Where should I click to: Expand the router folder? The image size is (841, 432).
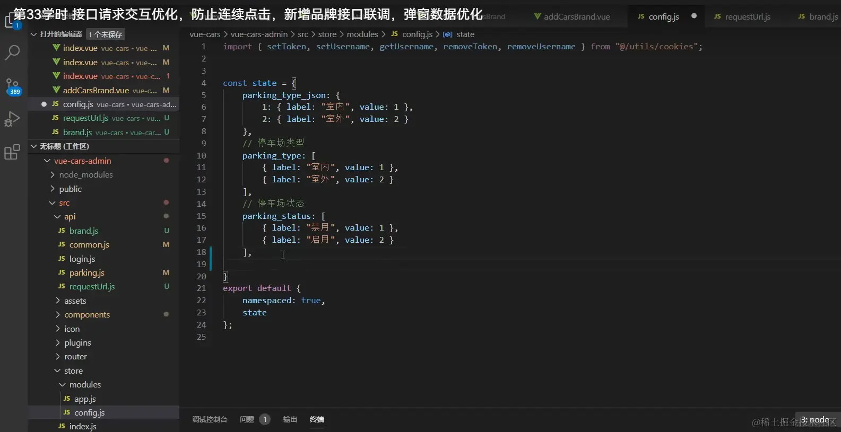[58, 357]
